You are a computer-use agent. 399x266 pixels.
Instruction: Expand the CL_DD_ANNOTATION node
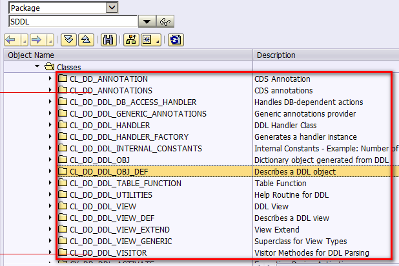tap(50, 79)
